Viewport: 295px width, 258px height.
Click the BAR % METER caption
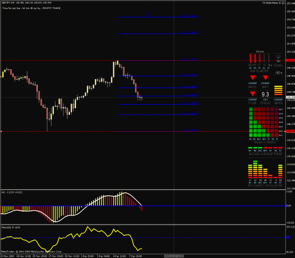(259, 71)
